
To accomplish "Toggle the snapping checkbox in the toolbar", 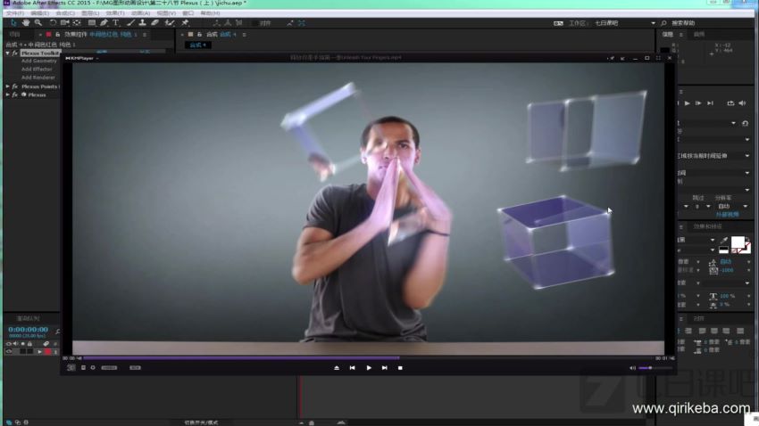I will pos(255,23).
